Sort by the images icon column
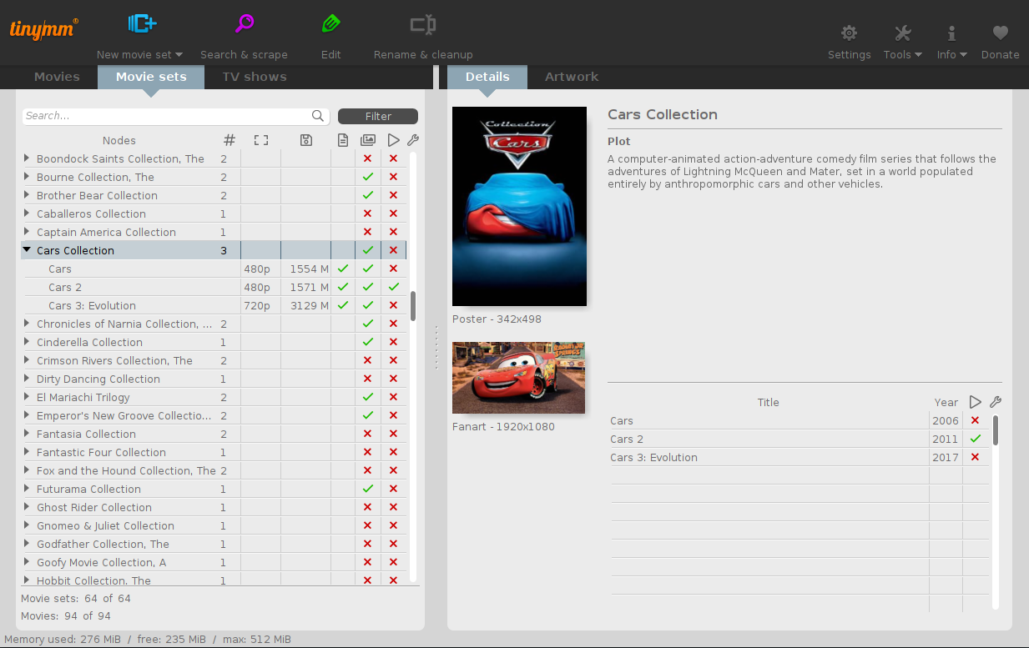Viewport: 1029px width, 648px height. 367,140
